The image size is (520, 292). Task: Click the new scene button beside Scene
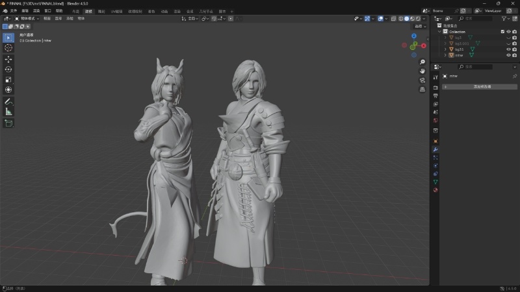point(463,11)
